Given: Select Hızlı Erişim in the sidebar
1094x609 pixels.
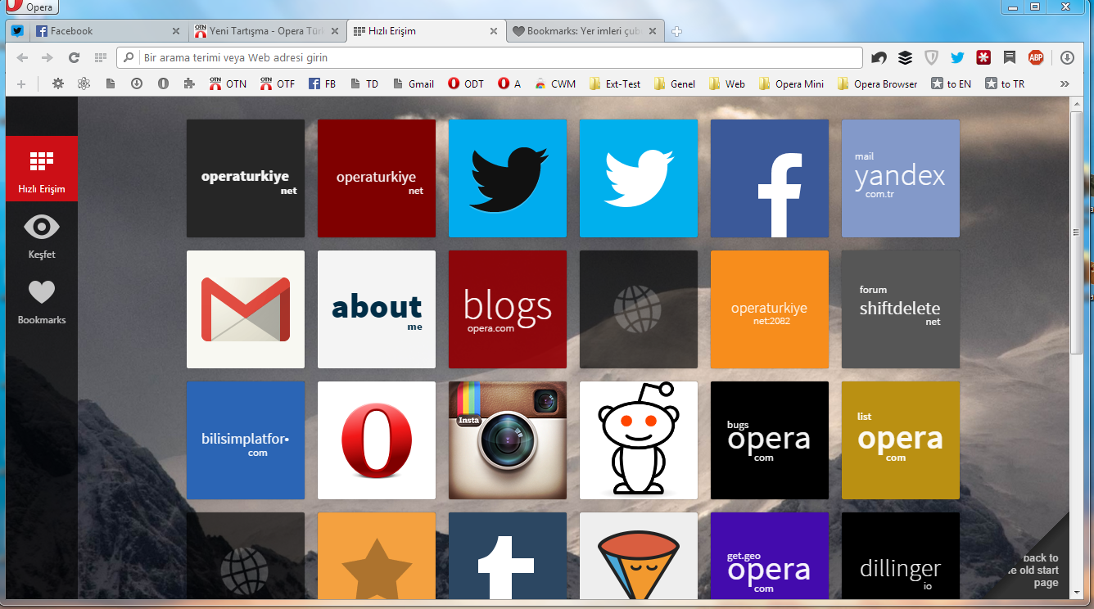Looking at the screenshot, I should pyautogui.click(x=42, y=169).
